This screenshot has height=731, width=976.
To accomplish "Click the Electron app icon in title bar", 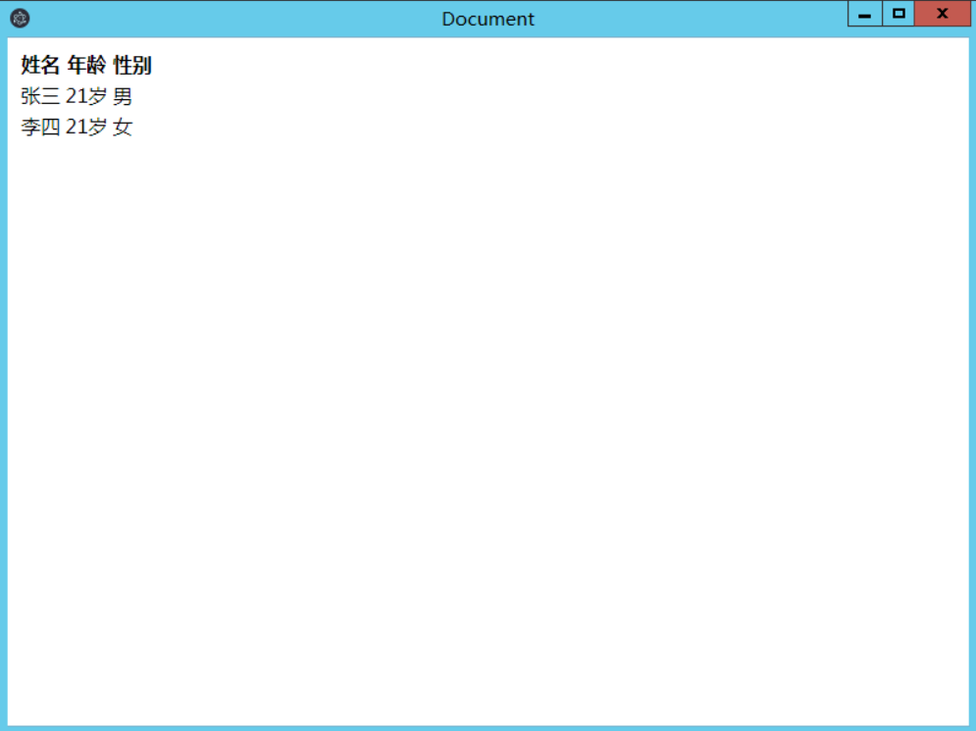I will coord(20,18).
